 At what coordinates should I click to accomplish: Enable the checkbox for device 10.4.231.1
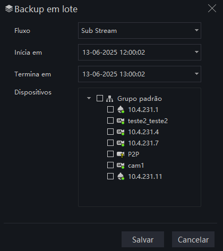tap(110, 109)
